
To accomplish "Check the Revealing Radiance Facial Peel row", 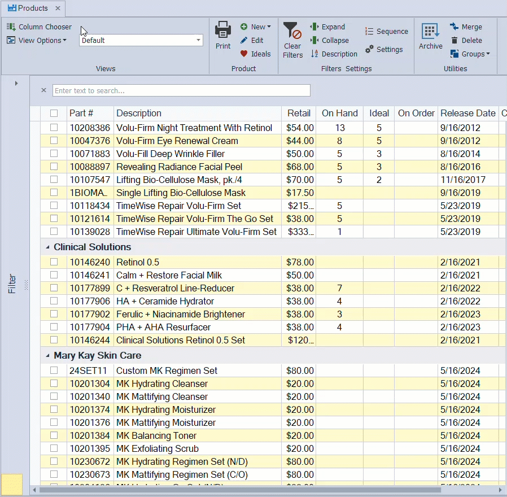I will [x=54, y=167].
